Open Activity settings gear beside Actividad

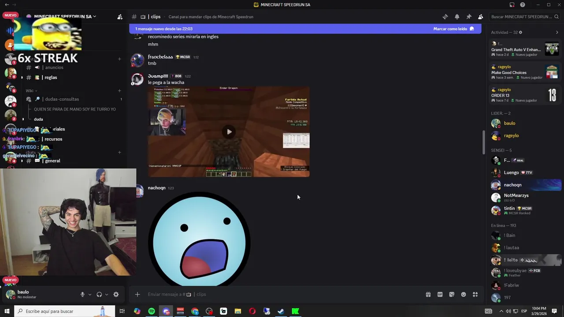click(x=520, y=33)
